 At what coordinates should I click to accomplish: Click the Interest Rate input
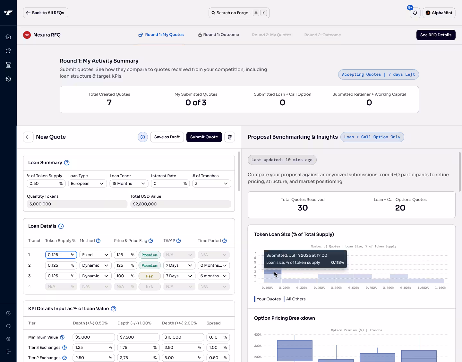click(x=170, y=184)
